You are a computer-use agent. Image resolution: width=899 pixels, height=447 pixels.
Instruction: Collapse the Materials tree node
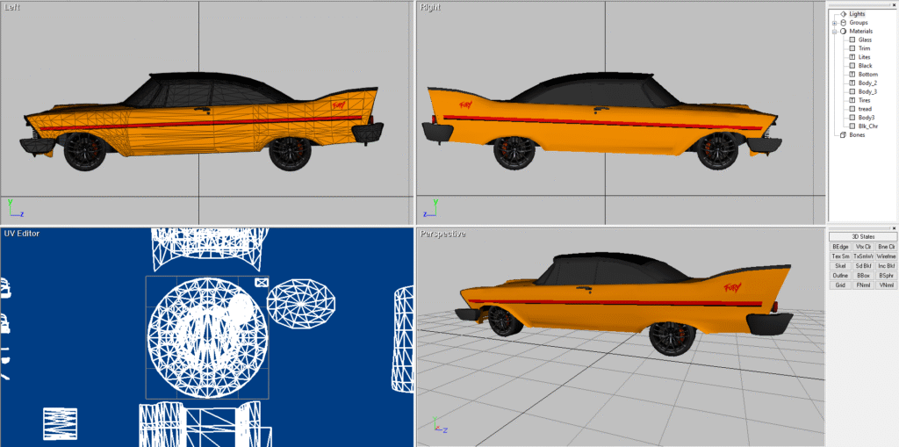point(834,32)
